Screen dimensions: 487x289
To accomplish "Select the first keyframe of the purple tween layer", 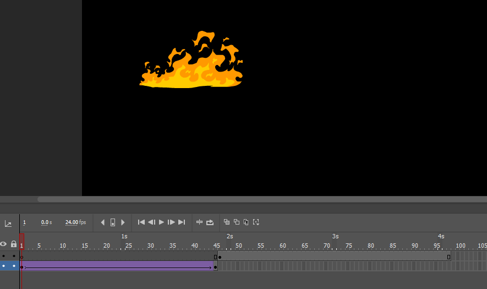I will click(x=22, y=266).
